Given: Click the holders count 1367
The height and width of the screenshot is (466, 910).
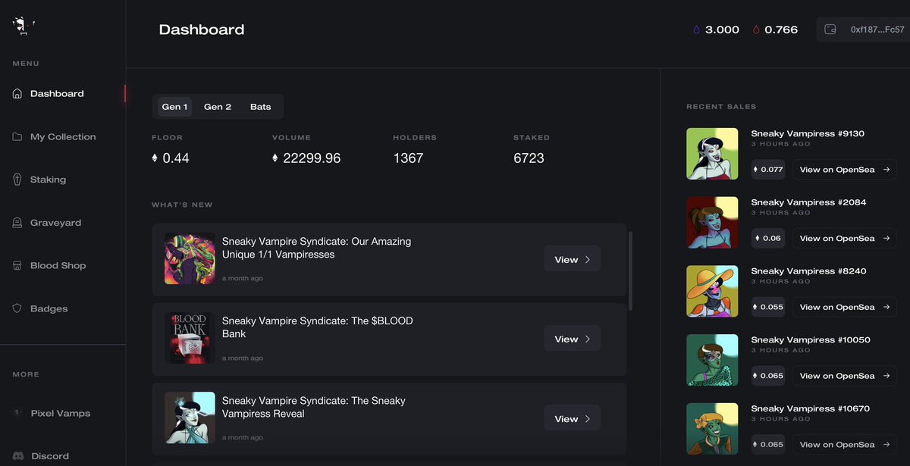Looking at the screenshot, I should (x=408, y=158).
